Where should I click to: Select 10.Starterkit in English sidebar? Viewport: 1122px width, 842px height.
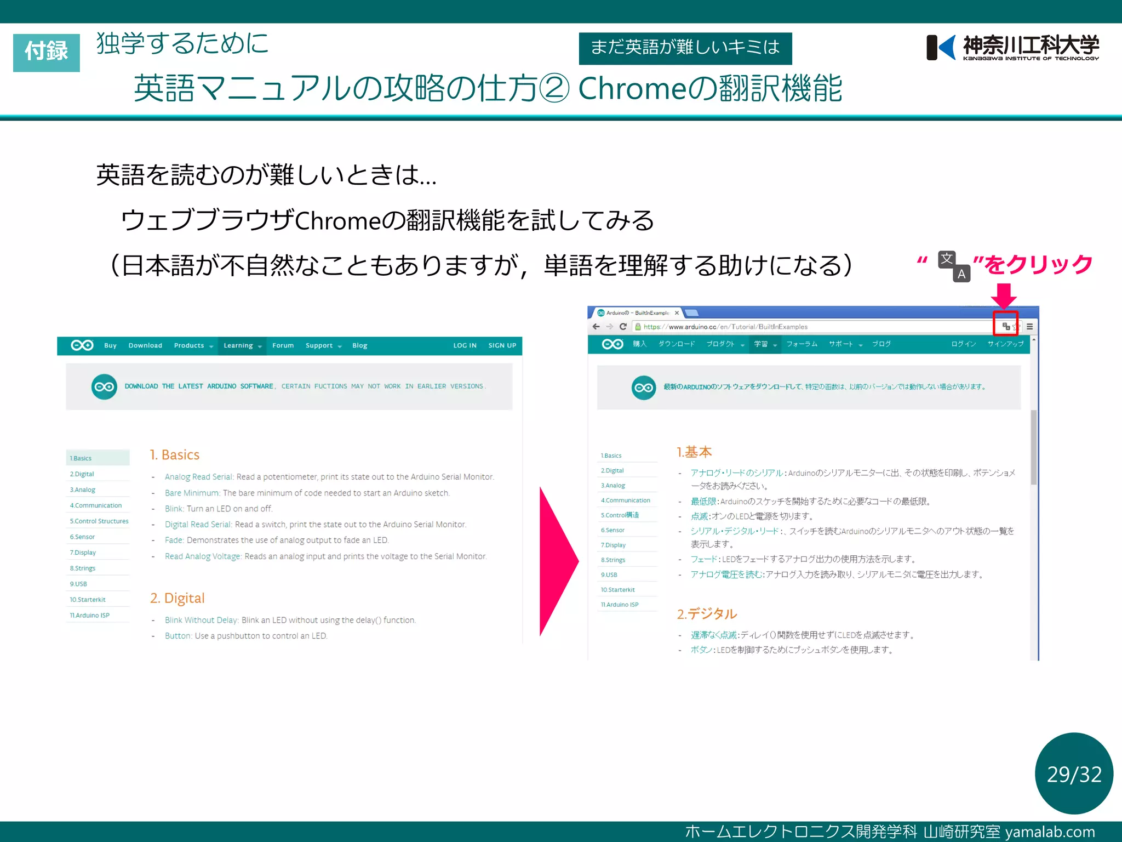point(98,599)
